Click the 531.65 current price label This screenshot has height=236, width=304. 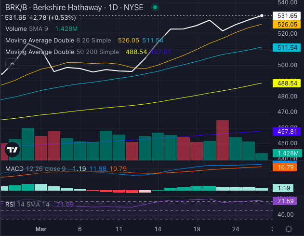[x=286, y=15]
